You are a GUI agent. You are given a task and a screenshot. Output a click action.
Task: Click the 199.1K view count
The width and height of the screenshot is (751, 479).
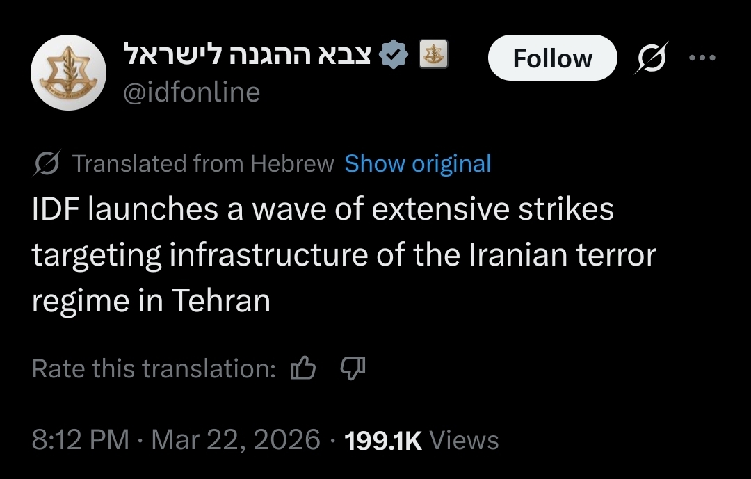click(384, 440)
